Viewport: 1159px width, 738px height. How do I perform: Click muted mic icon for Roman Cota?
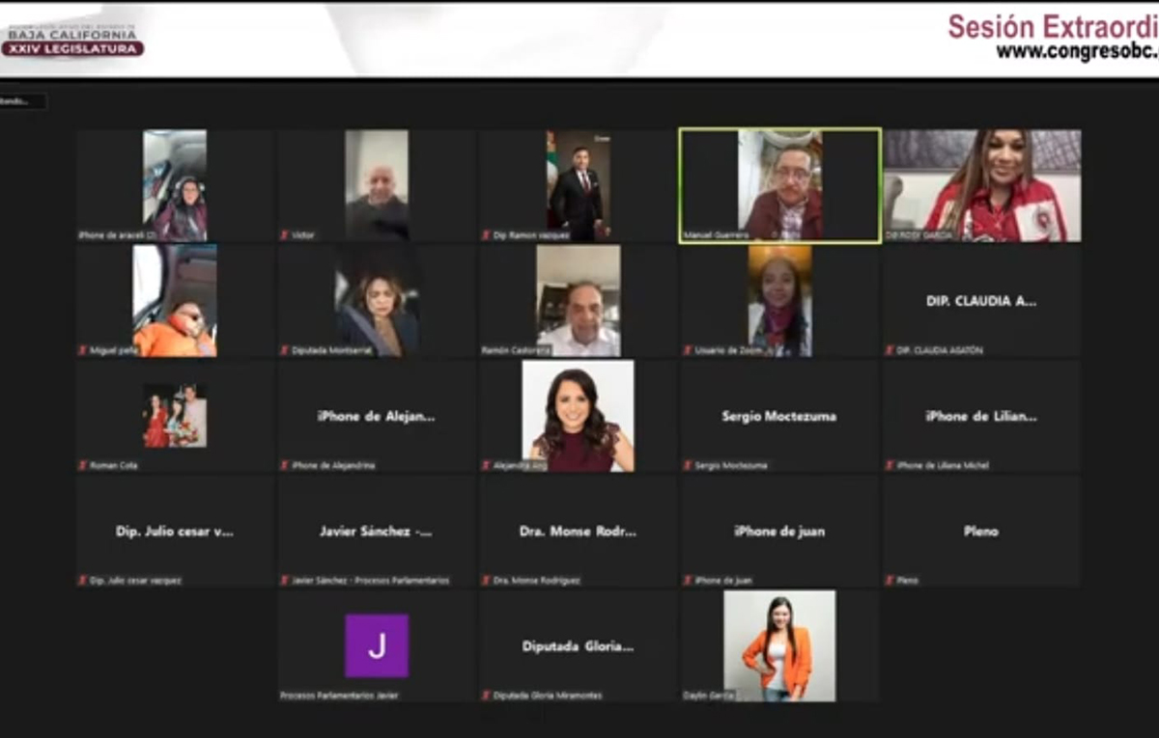pos(83,465)
